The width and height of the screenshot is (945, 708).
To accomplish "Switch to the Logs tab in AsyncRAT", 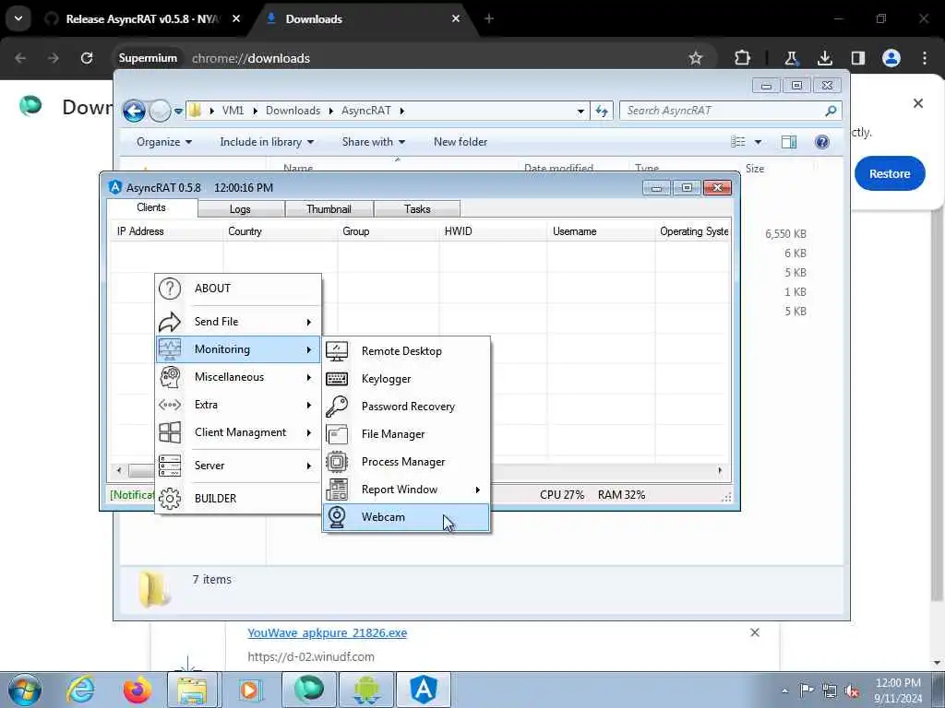I will click(x=240, y=209).
